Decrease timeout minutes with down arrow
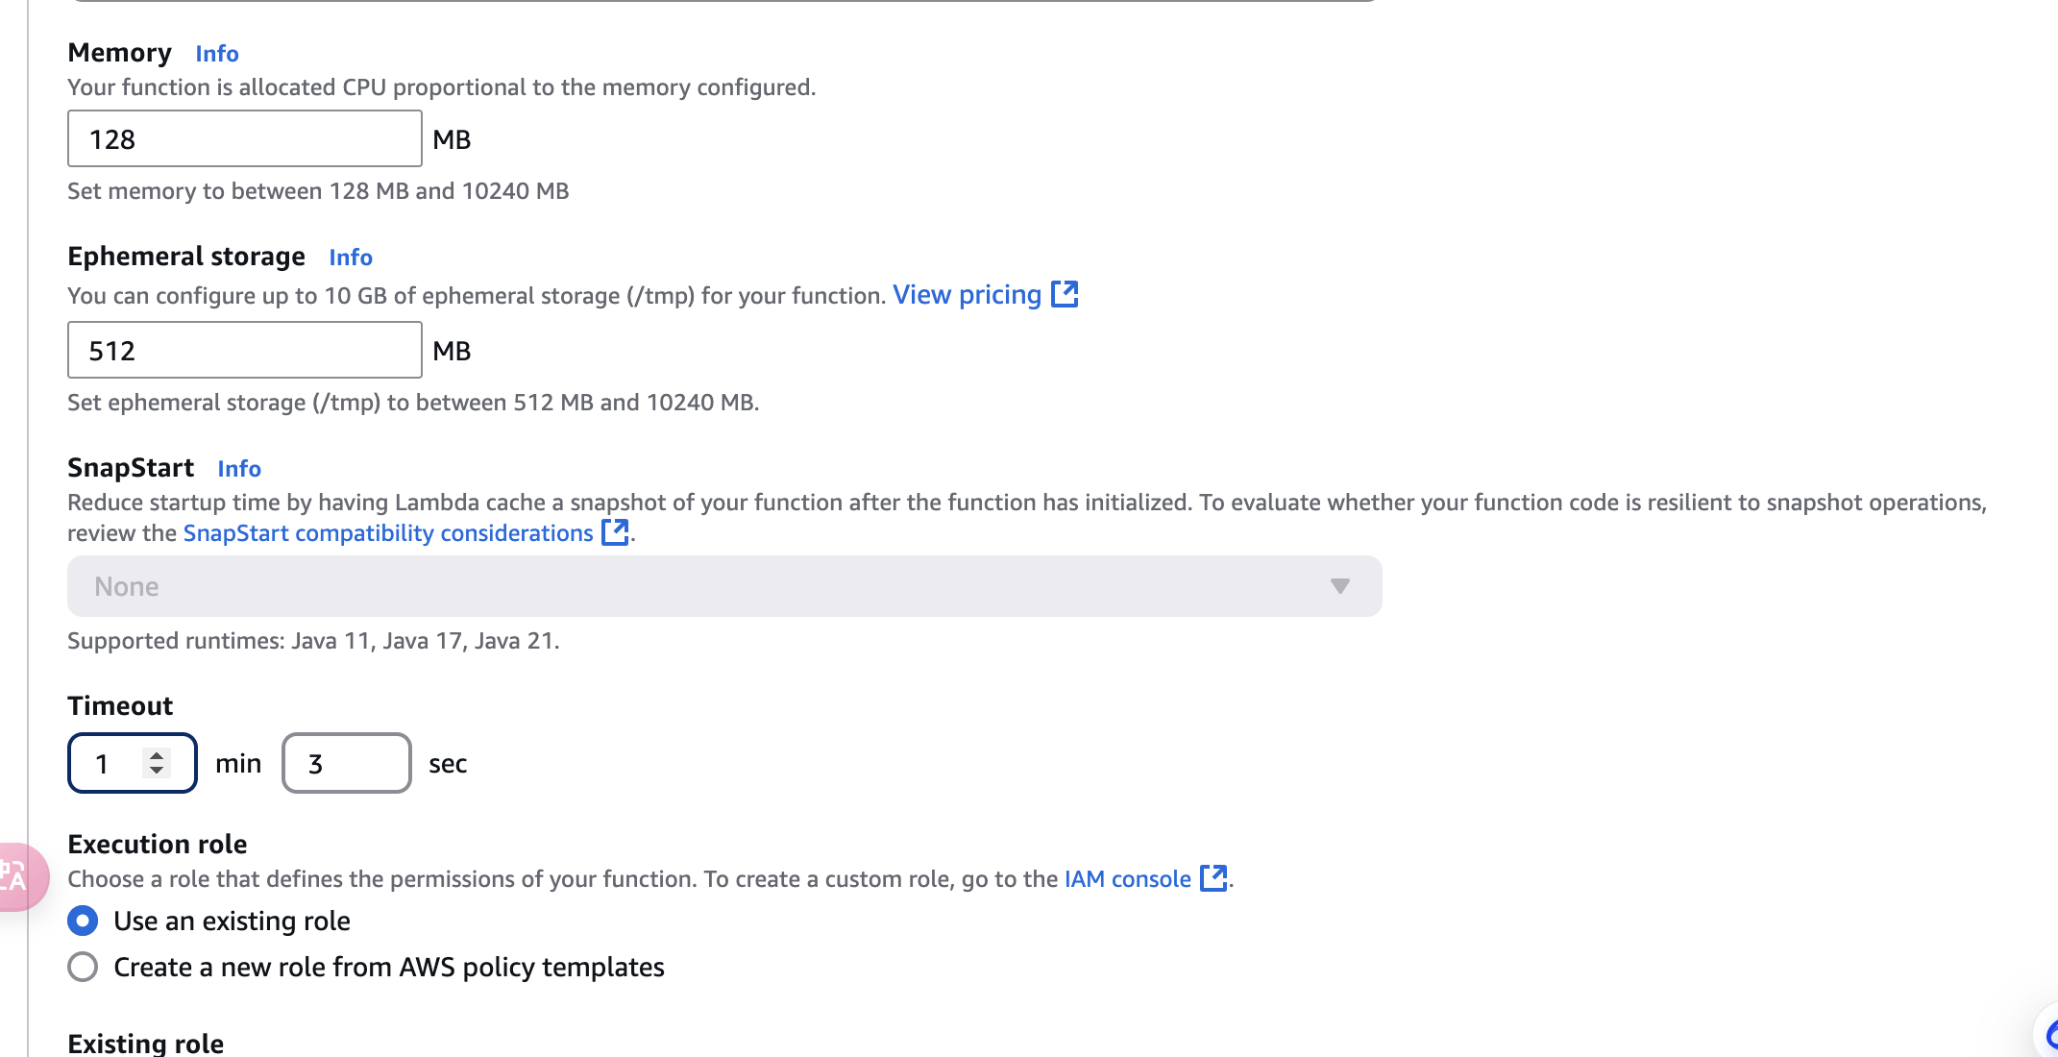 click(x=157, y=770)
